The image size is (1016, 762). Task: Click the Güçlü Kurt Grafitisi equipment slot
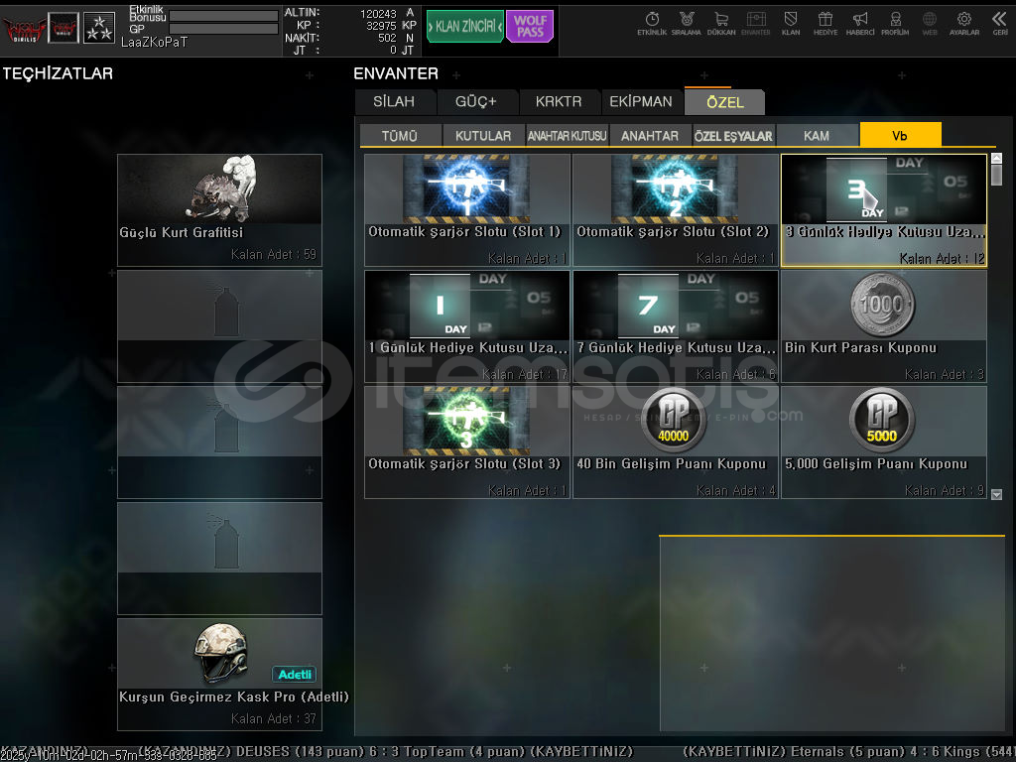click(x=219, y=210)
